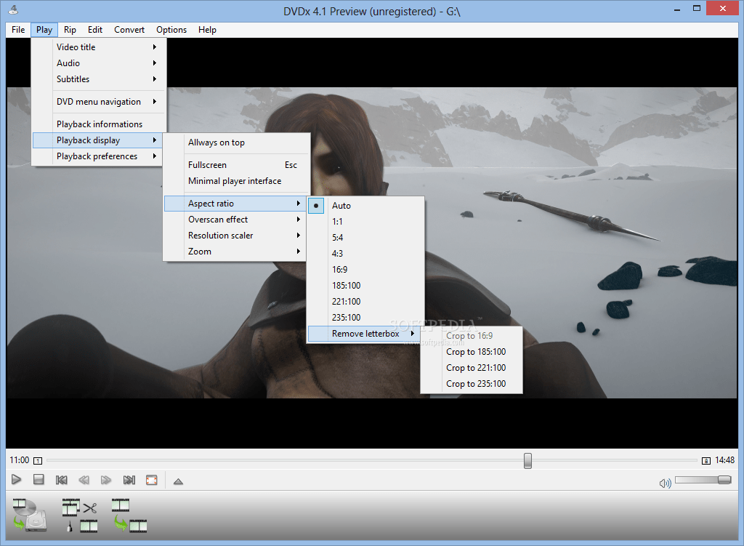Choose the 235:100 aspect ratio
Screen dimensions: 744x546
coord(347,317)
